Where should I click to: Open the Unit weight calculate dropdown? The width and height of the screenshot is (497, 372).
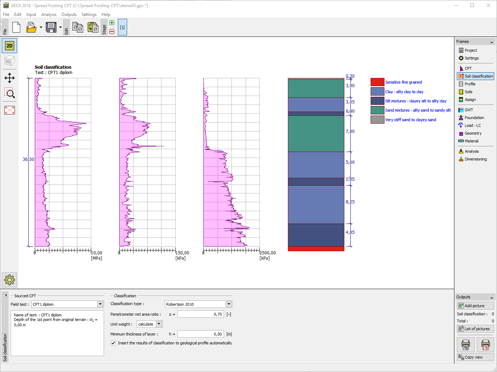click(159, 324)
